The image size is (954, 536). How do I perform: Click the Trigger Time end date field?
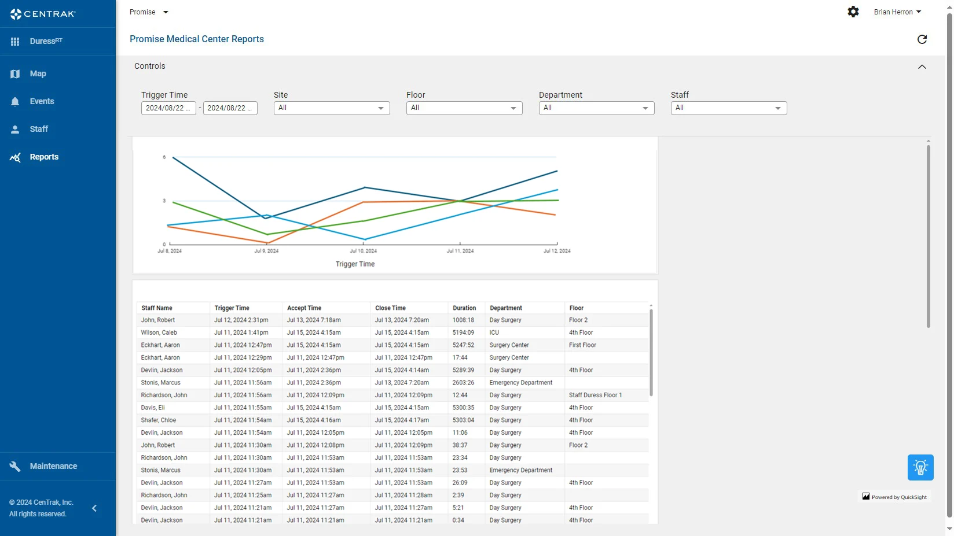(230, 108)
